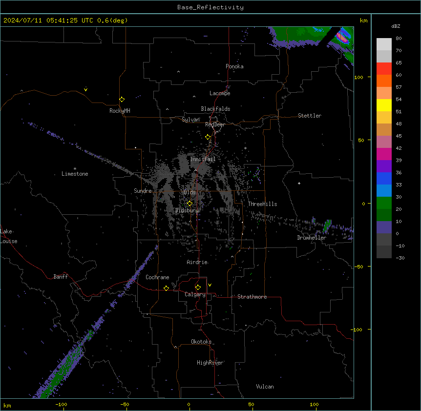Click the dBZ legend heading
Screen dimensions: 421x411
(396, 26)
